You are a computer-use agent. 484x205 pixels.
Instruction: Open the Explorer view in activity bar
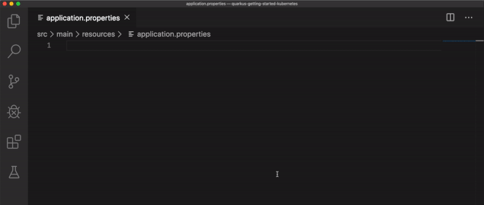14,21
